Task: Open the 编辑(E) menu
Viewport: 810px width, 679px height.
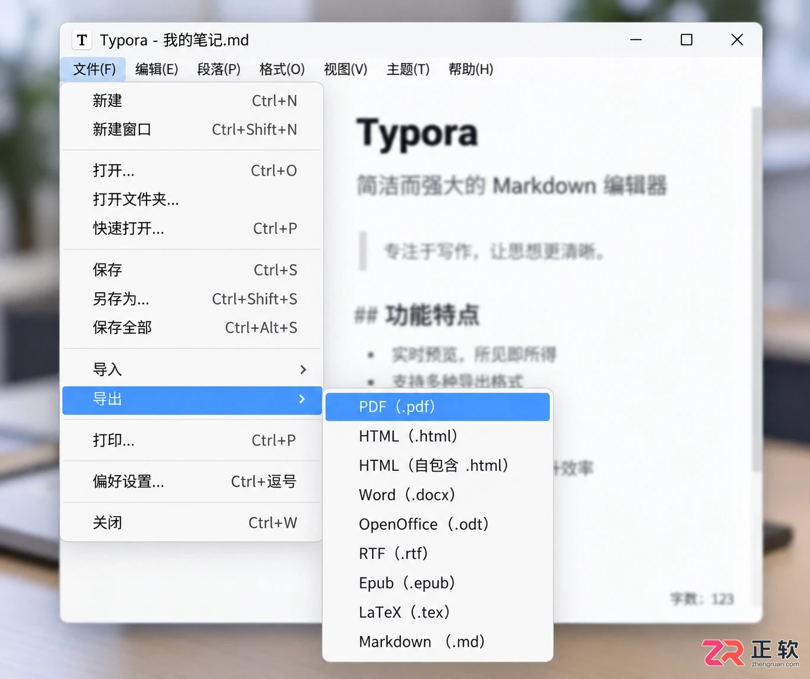Action: click(x=157, y=69)
